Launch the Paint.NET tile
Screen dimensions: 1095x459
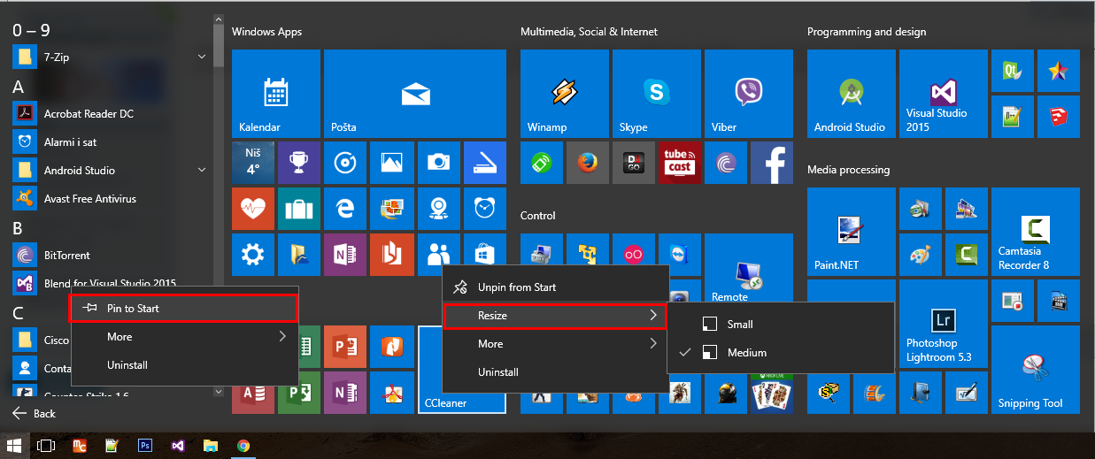pos(852,232)
